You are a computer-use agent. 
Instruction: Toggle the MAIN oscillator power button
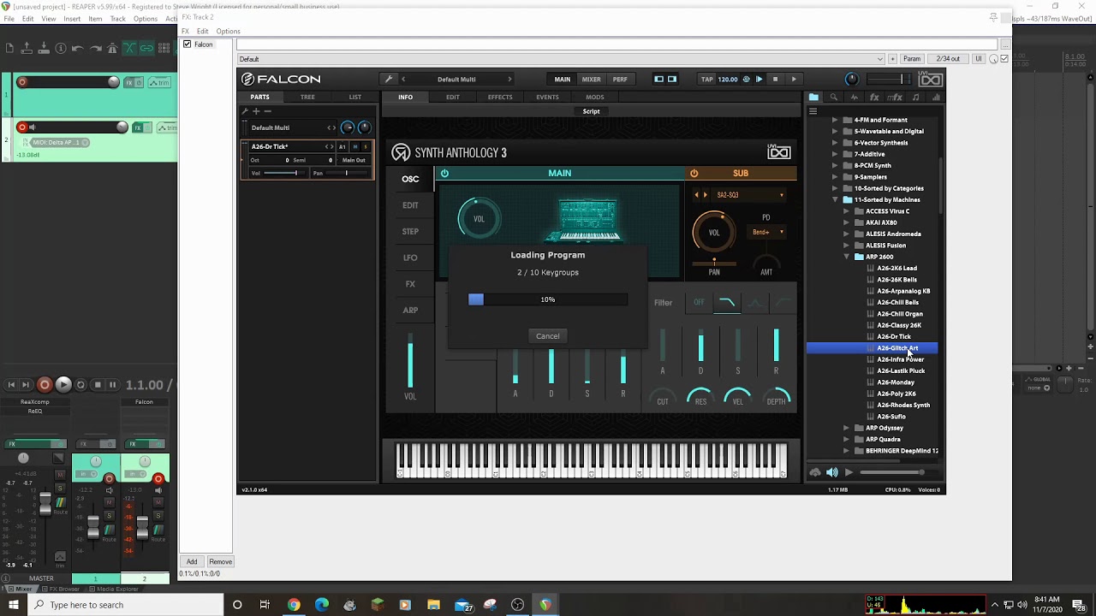coord(444,173)
